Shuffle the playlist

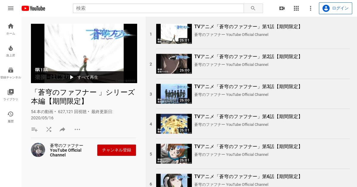coord(49,129)
